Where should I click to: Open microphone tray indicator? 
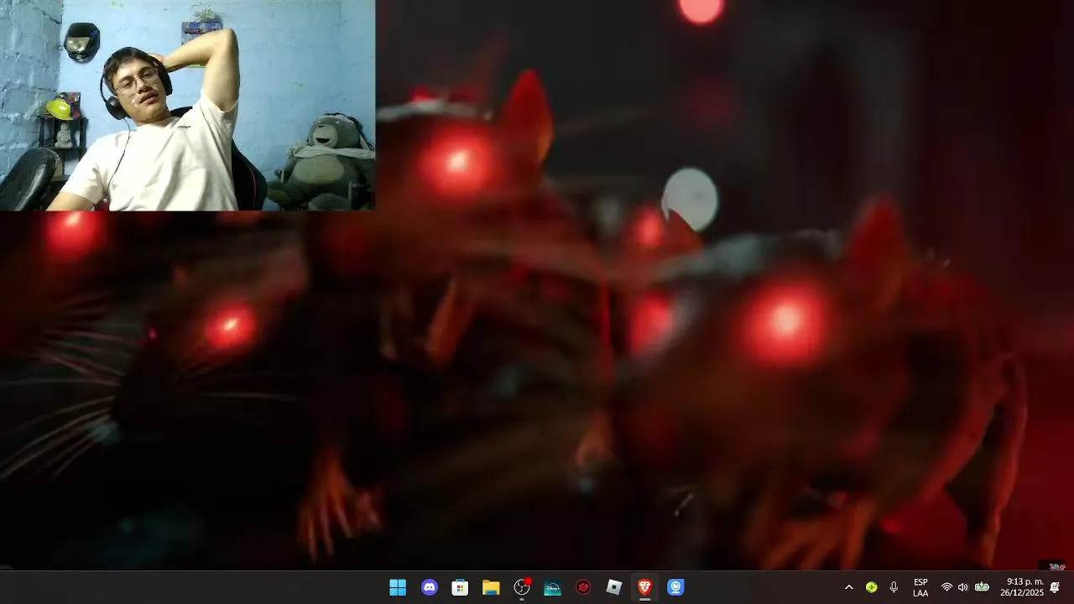coord(894,587)
